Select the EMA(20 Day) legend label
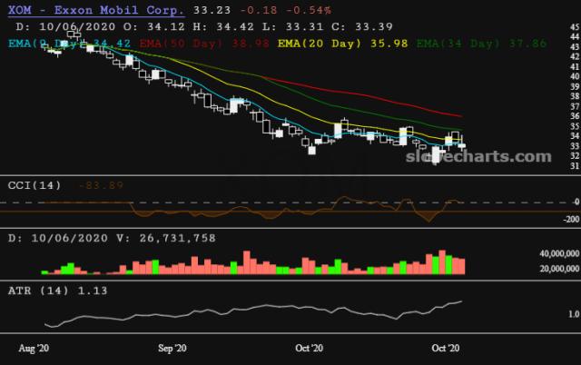Screen dimensions: 581x365 [x=310, y=42]
